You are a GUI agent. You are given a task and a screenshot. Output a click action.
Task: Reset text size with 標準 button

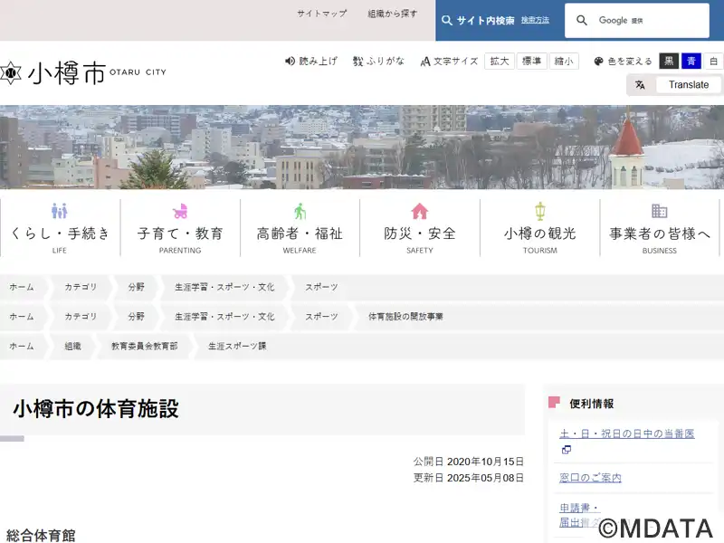point(532,62)
